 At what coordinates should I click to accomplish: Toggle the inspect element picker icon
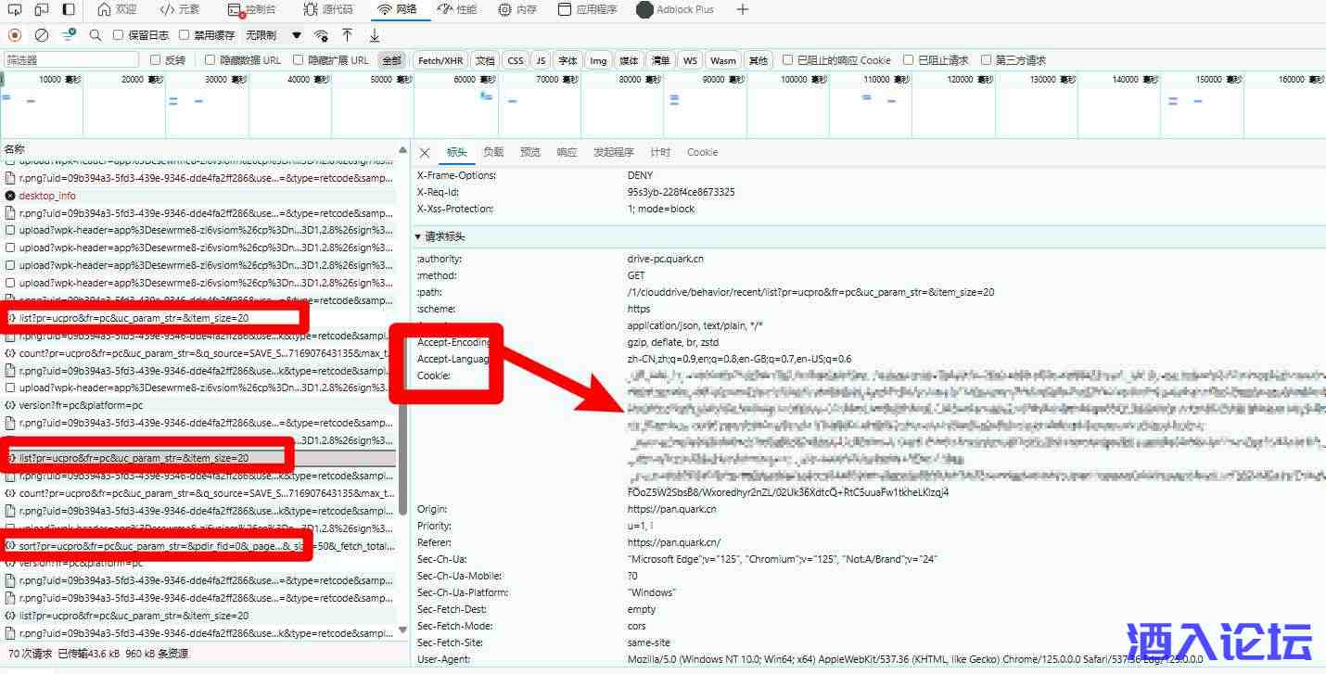click(15, 9)
